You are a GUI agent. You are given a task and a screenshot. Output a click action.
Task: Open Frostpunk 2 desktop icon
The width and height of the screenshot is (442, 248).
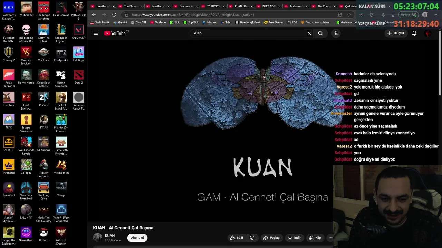click(x=61, y=54)
